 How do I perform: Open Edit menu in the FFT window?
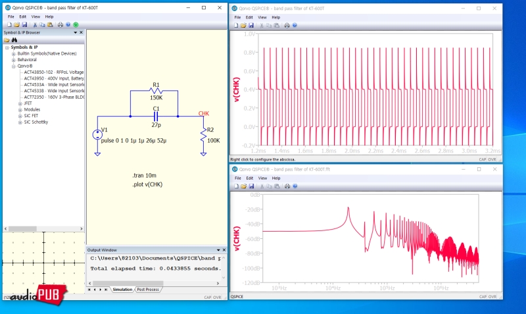(x=250, y=178)
